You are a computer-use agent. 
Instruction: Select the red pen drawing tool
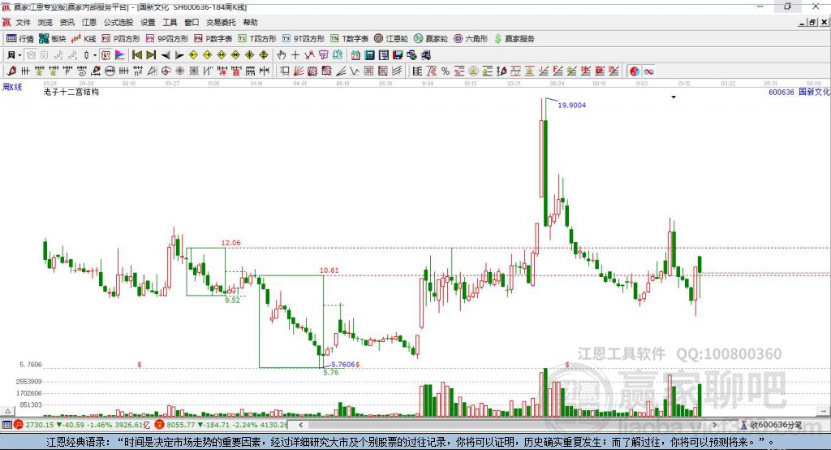click(x=11, y=71)
